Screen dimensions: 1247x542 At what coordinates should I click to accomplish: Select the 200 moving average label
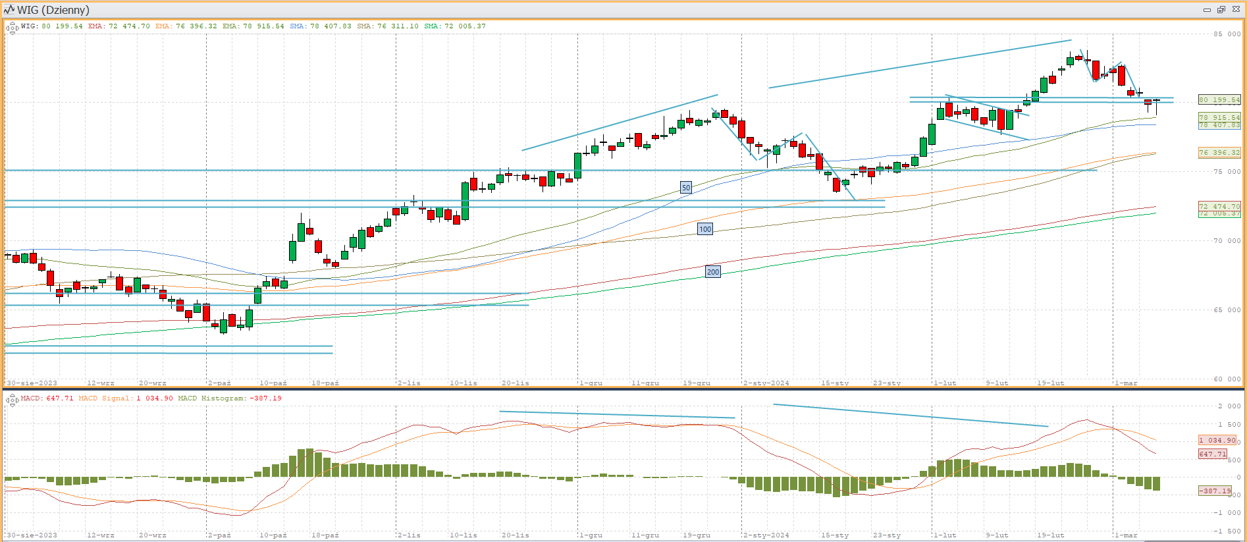[x=713, y=271]
